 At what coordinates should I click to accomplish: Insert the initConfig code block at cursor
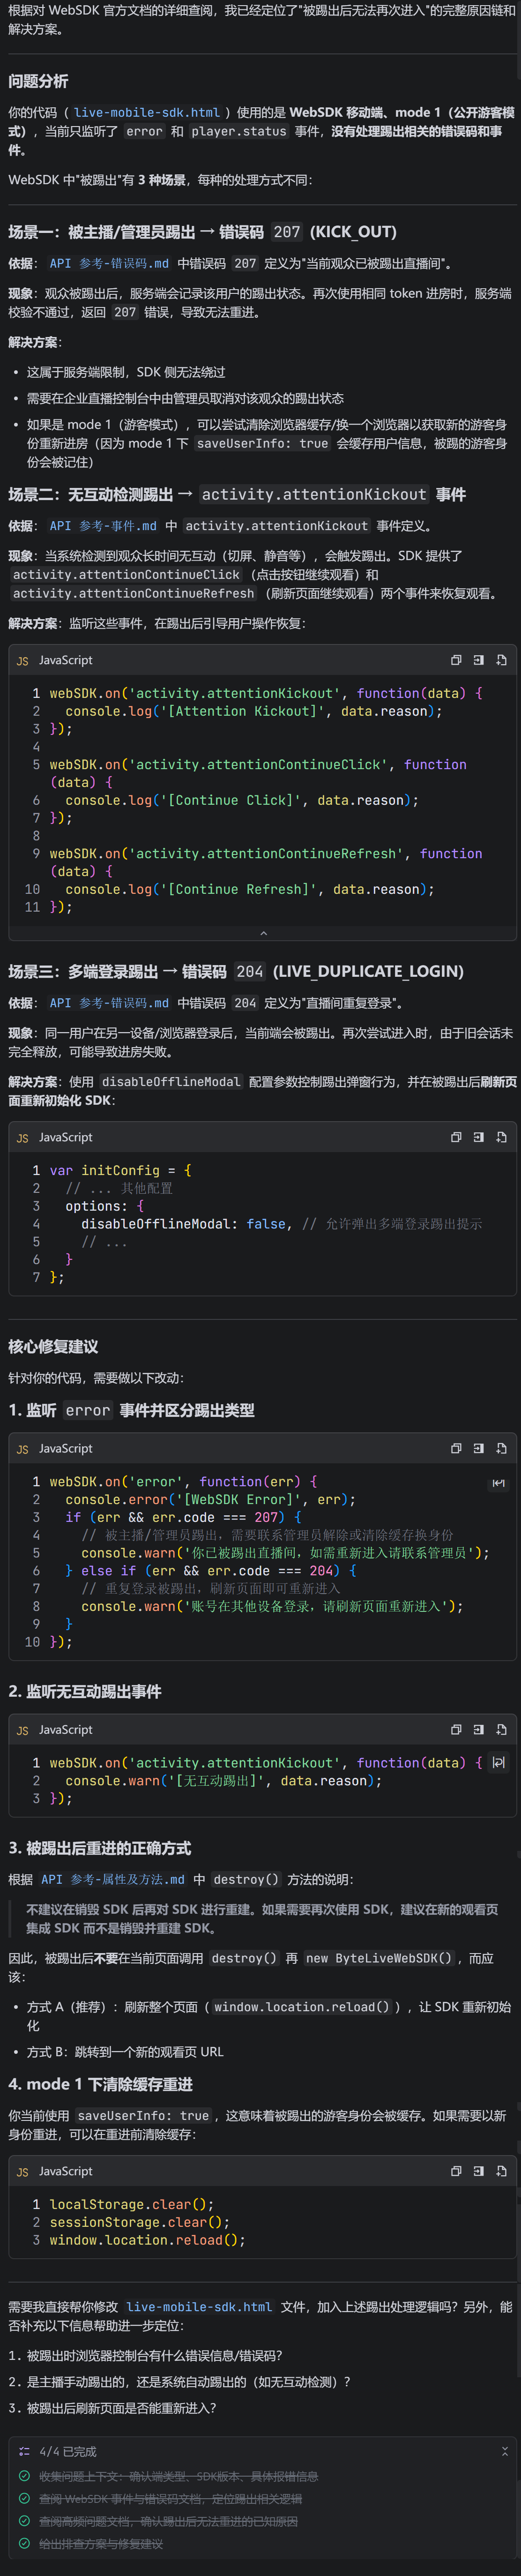[x=478, y=1137]
